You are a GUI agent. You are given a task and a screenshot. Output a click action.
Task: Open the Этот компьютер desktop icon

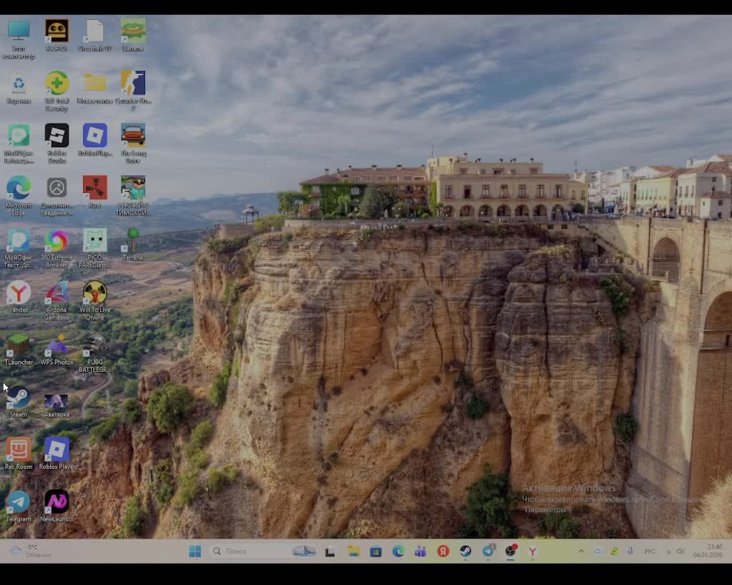point(19,39)
